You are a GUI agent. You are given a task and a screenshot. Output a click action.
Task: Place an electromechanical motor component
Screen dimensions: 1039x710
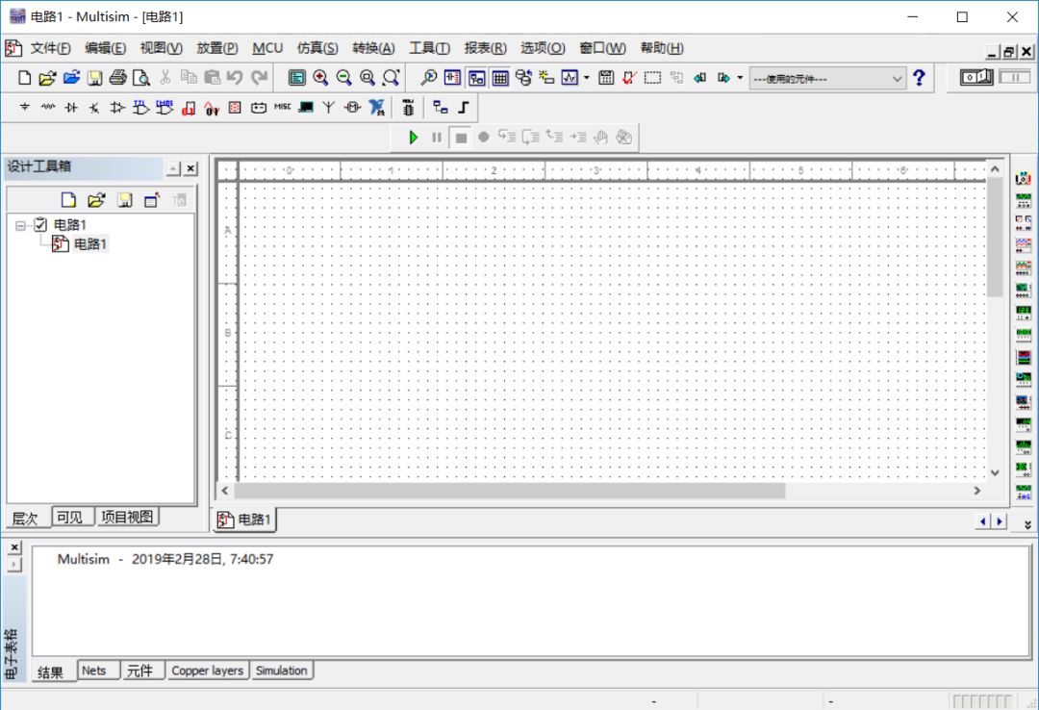click(352, 107)
